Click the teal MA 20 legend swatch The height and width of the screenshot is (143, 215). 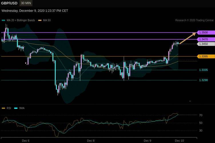pyautogui.click(x=3, y=20)
